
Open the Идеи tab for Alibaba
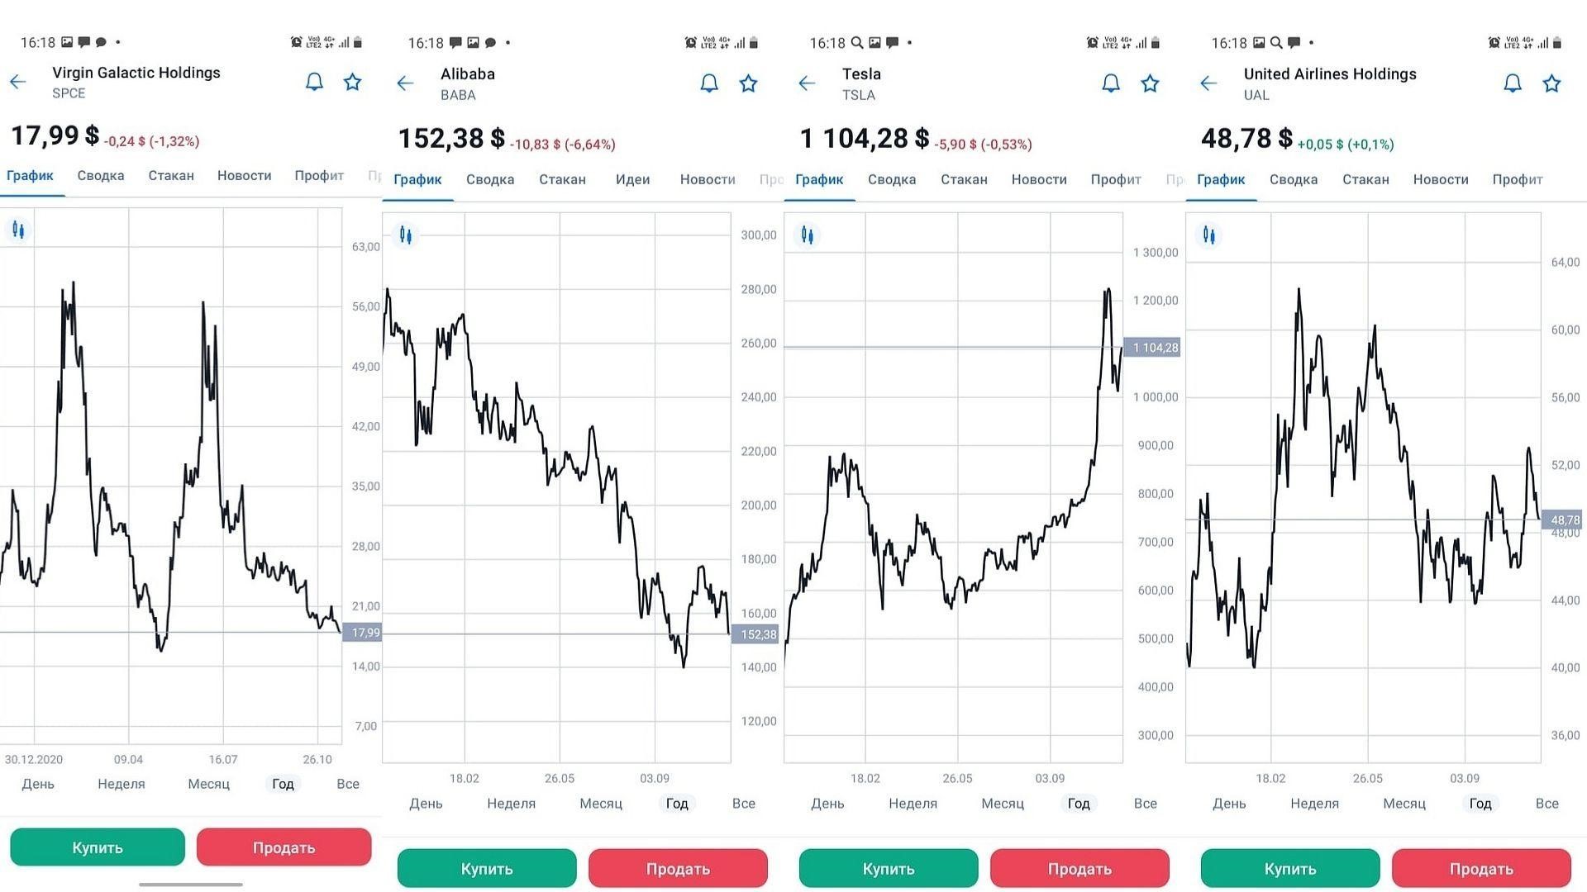point(632,179)
